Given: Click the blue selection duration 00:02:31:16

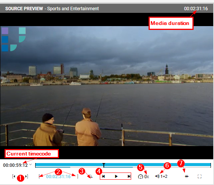Looking at the screenshot, I should click(x=58, y=177).
